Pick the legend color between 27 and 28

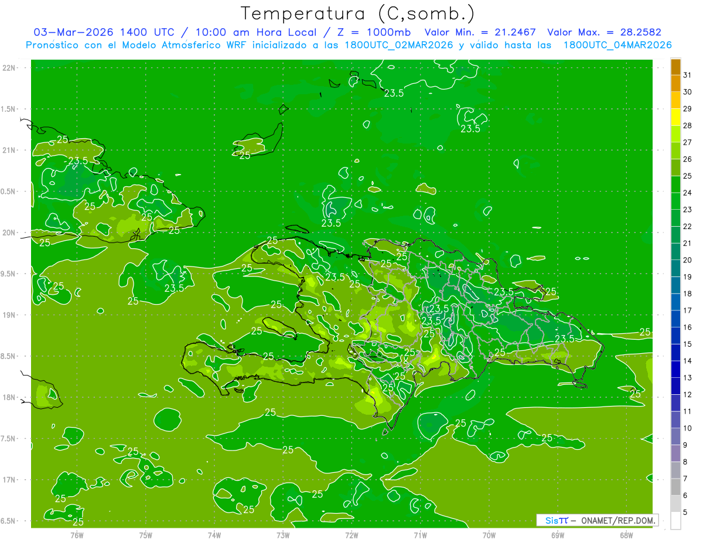tap(675, 134)
